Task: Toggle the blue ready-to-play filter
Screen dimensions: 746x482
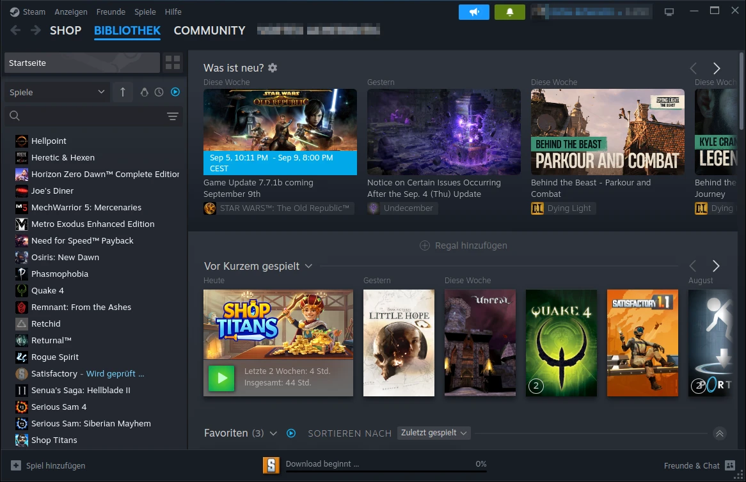Action: [175, 91]
